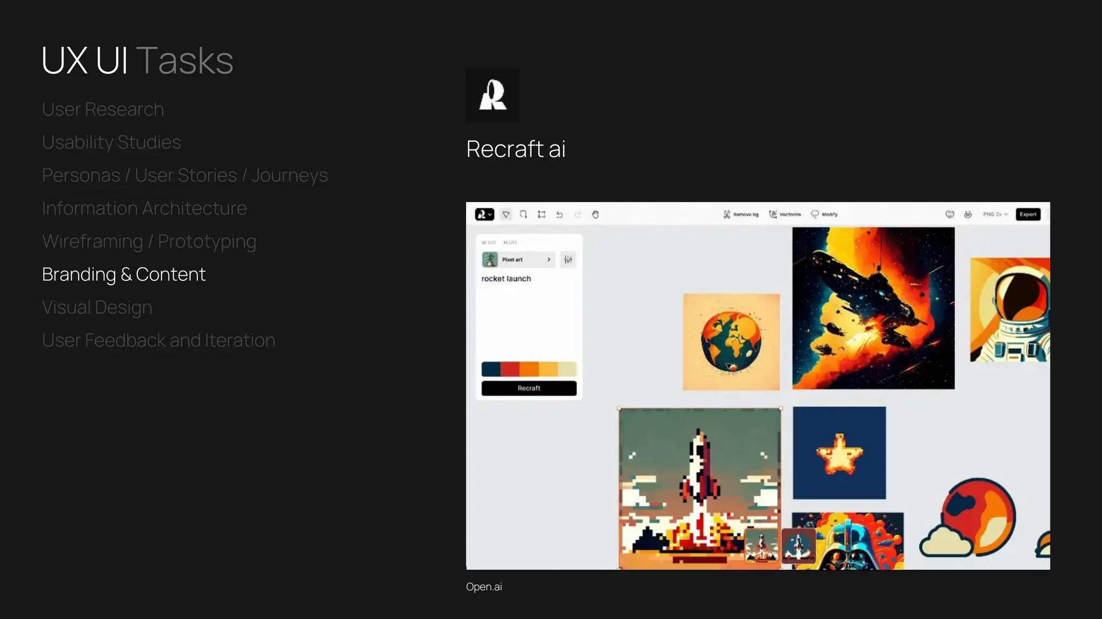Select the Visual Design list item

pyautogui.click(x=97, y=307)
